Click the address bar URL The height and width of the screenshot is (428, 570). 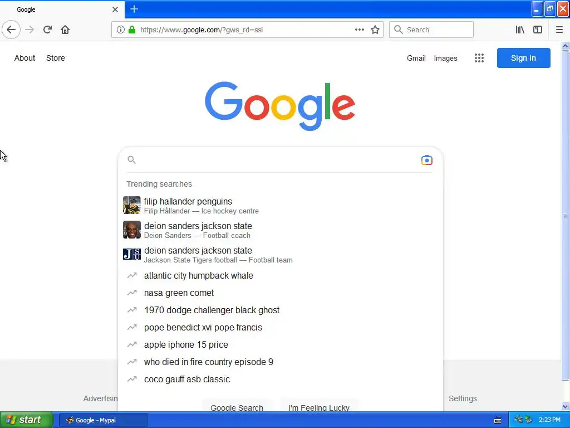pyautogui.click(x=202, y=30)
